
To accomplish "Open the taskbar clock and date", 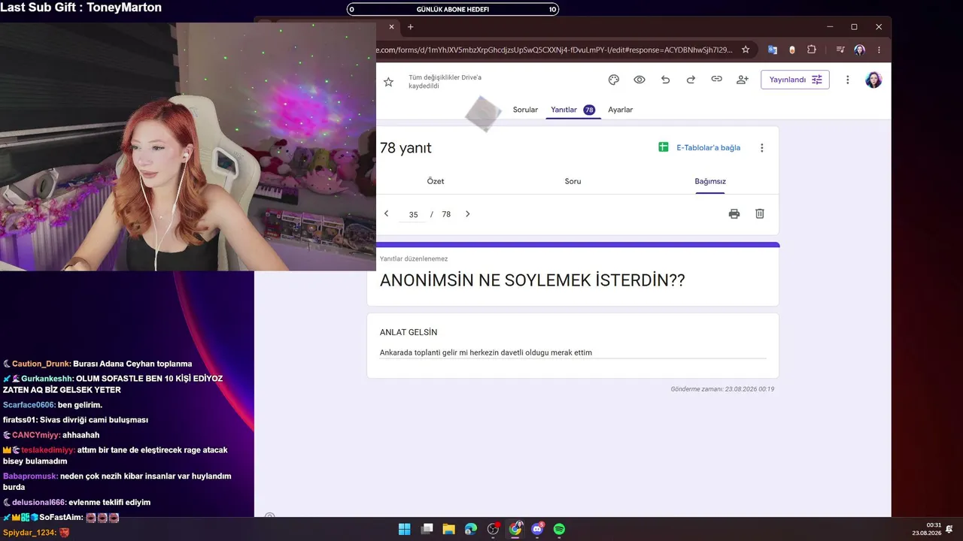I will [927, 529].
